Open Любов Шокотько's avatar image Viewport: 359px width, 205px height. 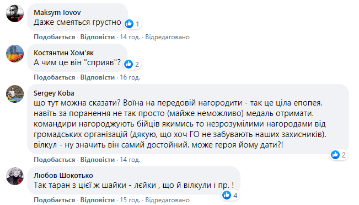[x=15, y=176]
